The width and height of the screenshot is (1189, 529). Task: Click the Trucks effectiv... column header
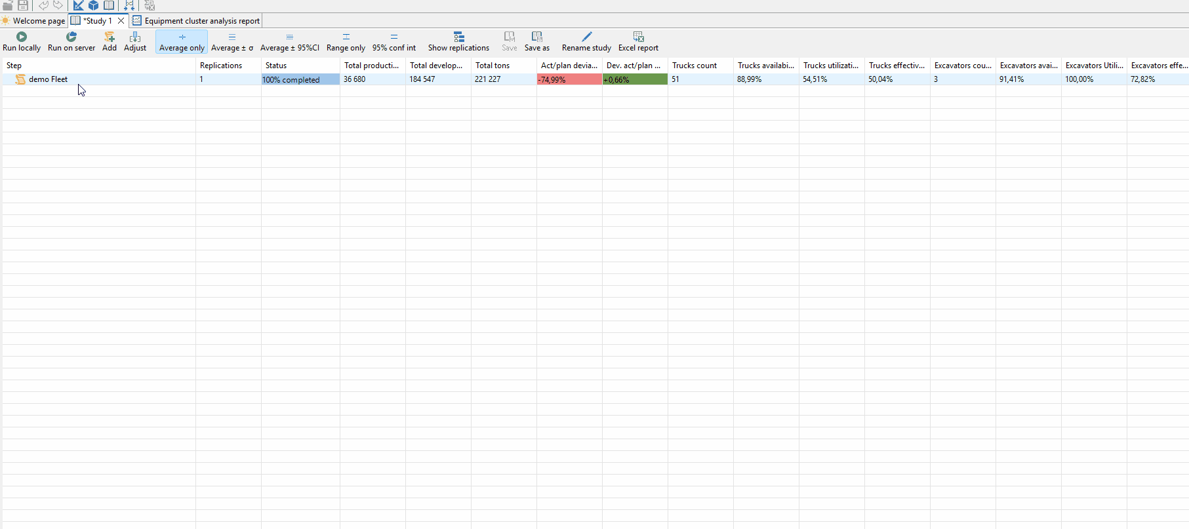(897, 66)
